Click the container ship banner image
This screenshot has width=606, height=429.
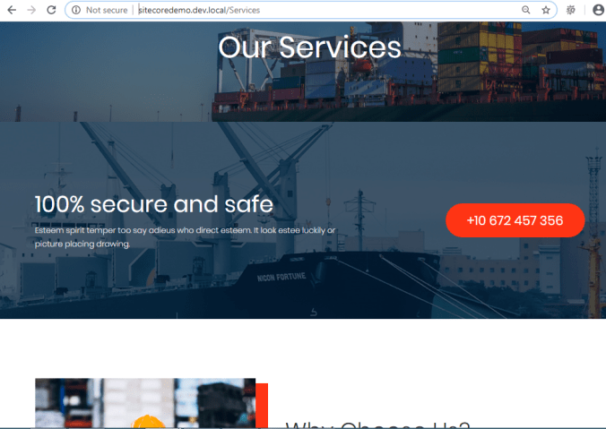point(303,72)
